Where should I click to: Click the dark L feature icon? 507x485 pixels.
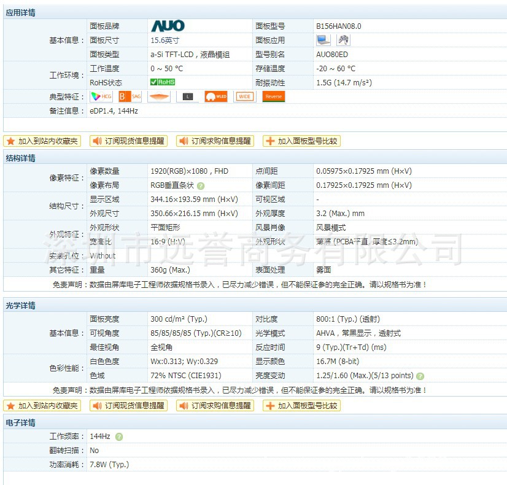[x=187, y=96]
